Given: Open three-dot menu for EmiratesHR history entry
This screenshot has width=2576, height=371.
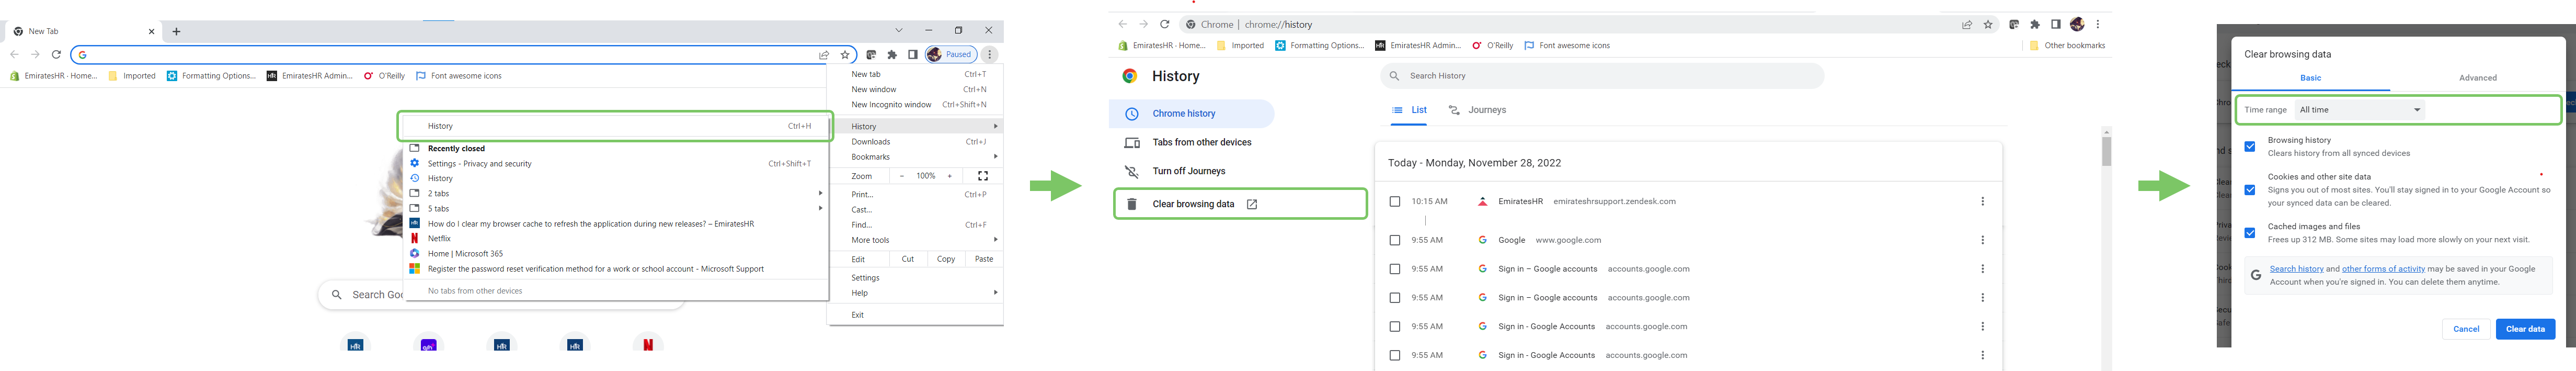Looking at the screenshot, I should click(1982, 202).
